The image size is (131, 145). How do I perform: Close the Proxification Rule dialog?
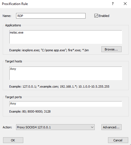coord(125,4)
